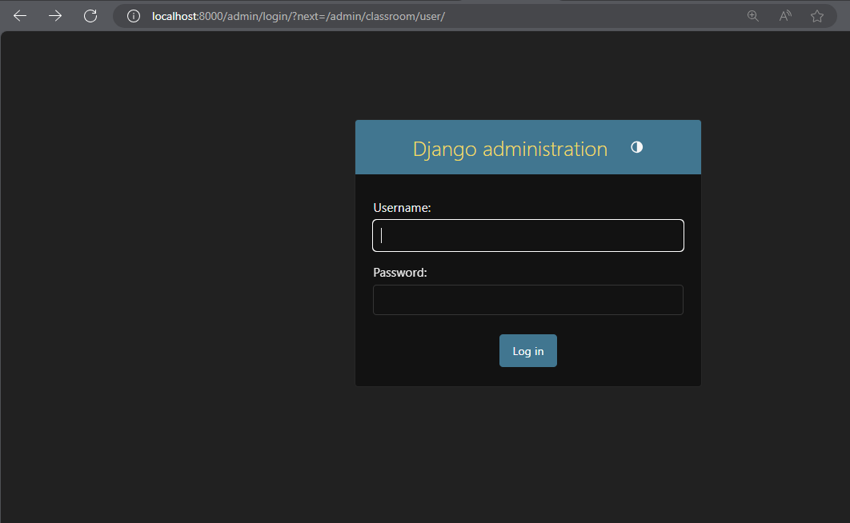This screenshot has height=523, width=850.
Task: Click the Username: label
Action: click(402, 208)
